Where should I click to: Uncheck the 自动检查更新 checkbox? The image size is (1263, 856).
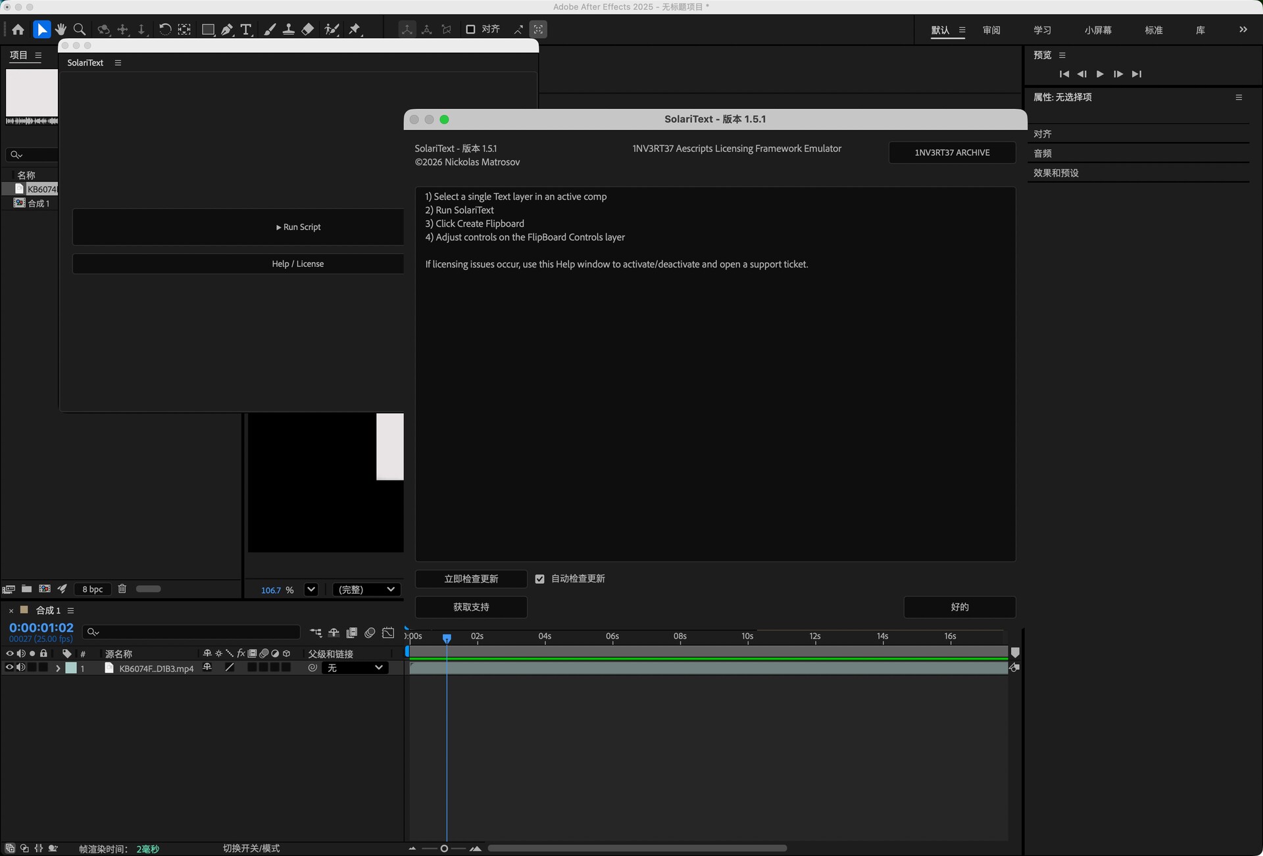pos(540,579)
